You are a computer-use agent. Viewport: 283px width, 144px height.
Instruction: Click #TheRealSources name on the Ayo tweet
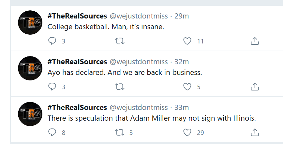pyautogui.click(x=77, y=62)
